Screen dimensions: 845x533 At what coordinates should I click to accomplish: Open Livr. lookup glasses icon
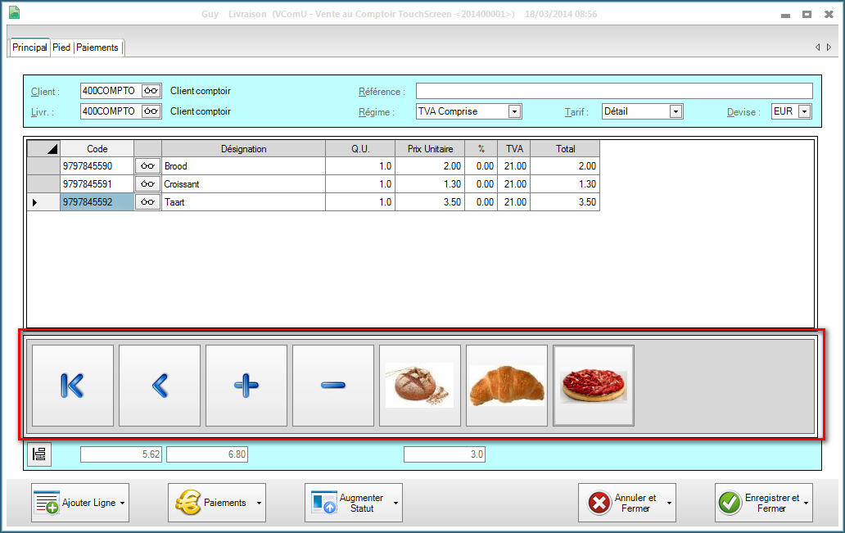[151, 111]
